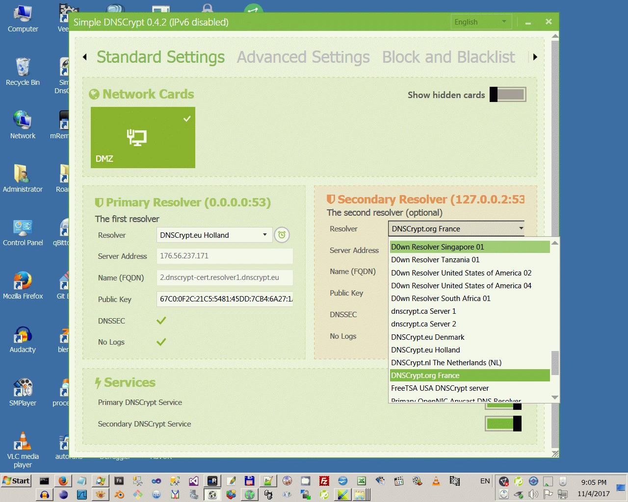Click the Audacity headphones taskbar icon

[45, 495]
